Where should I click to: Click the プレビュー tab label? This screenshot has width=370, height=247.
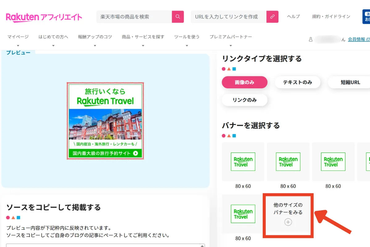point(18,52)
